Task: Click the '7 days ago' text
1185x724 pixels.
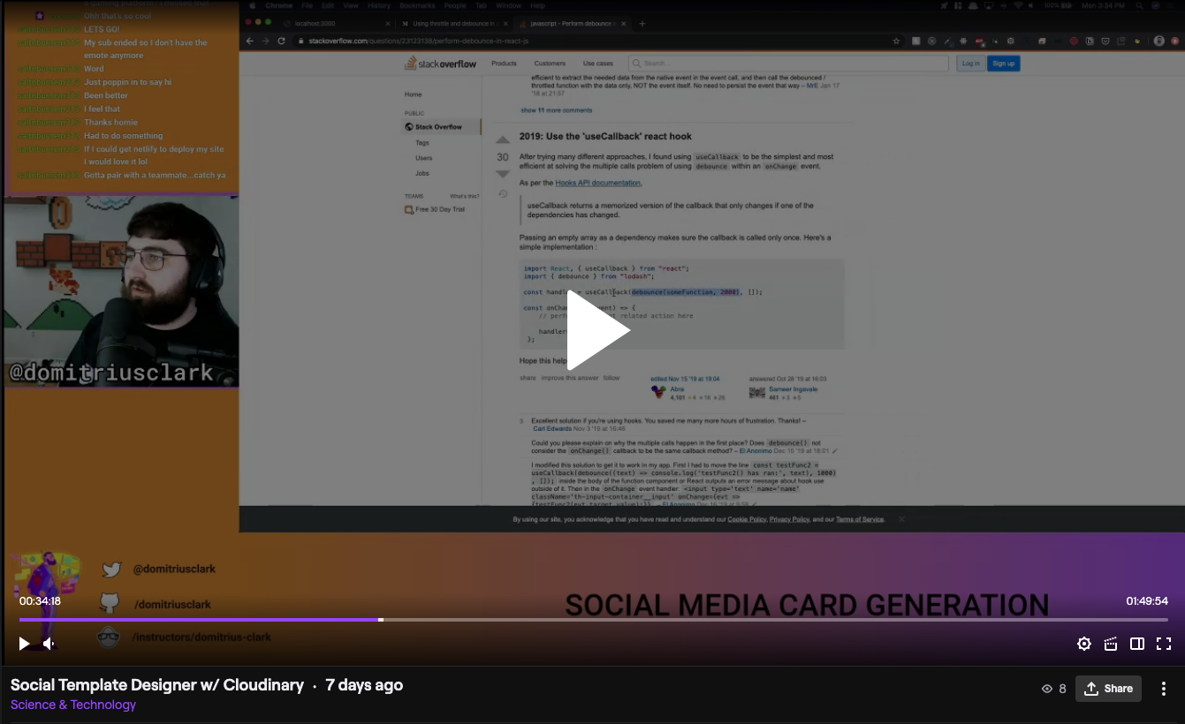Action: [x=364, y=685]
